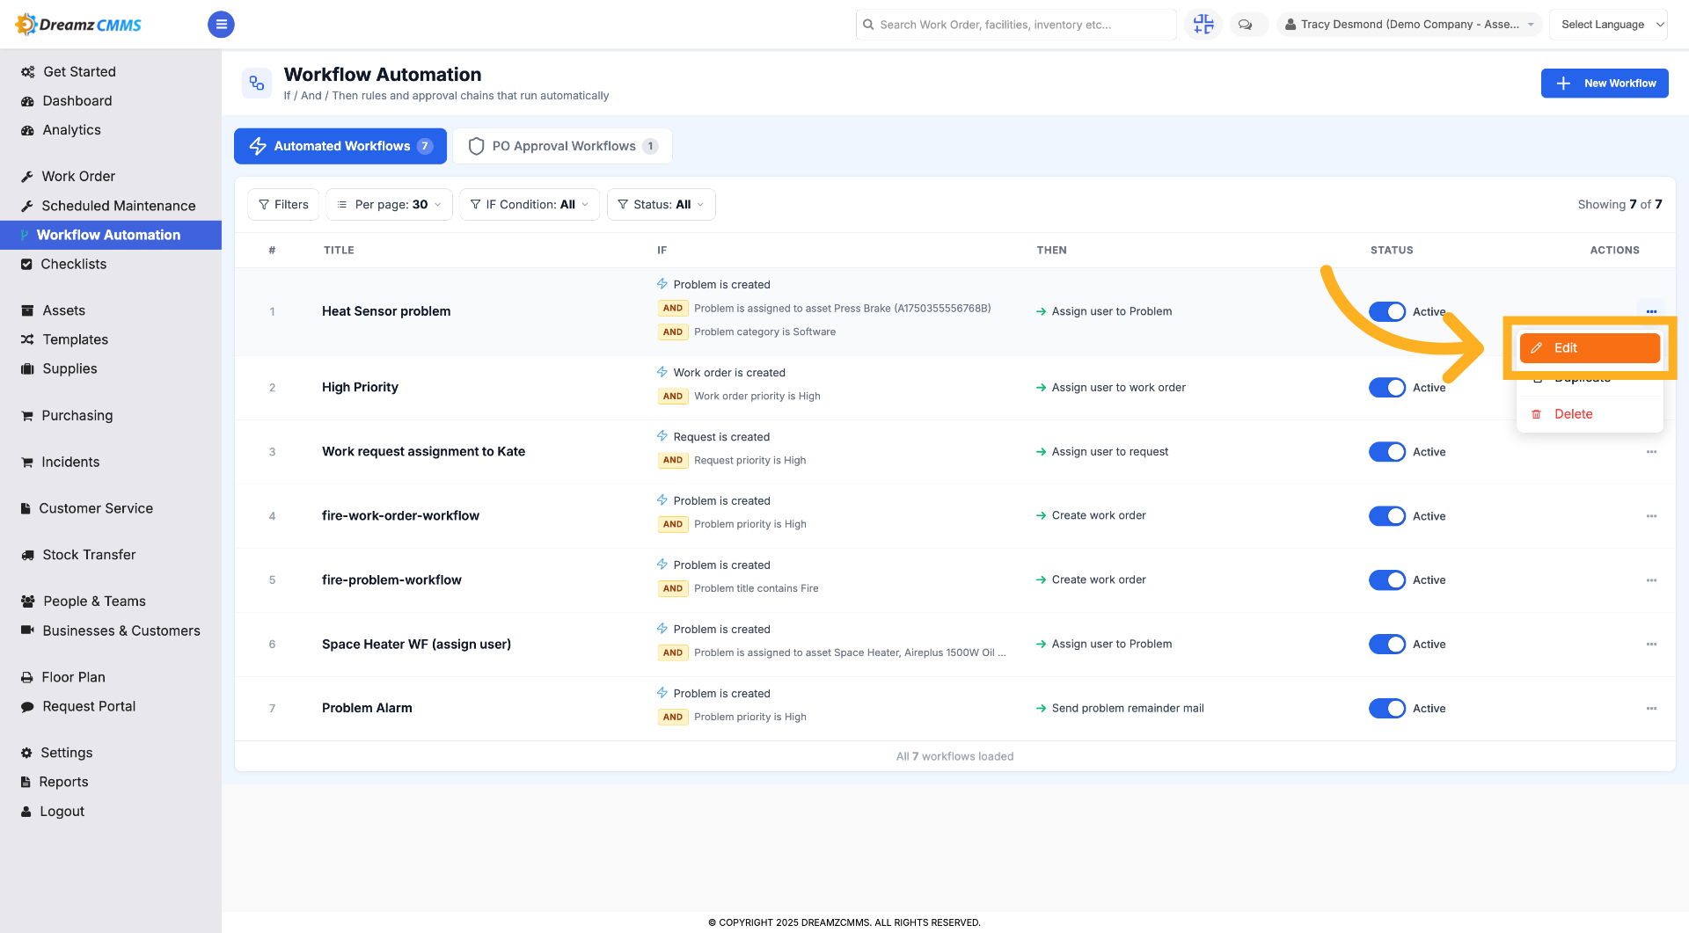This screenshot has width=1689, height=933.
Task: Open the chat messages icon in the header
Action: [1245, 25]
